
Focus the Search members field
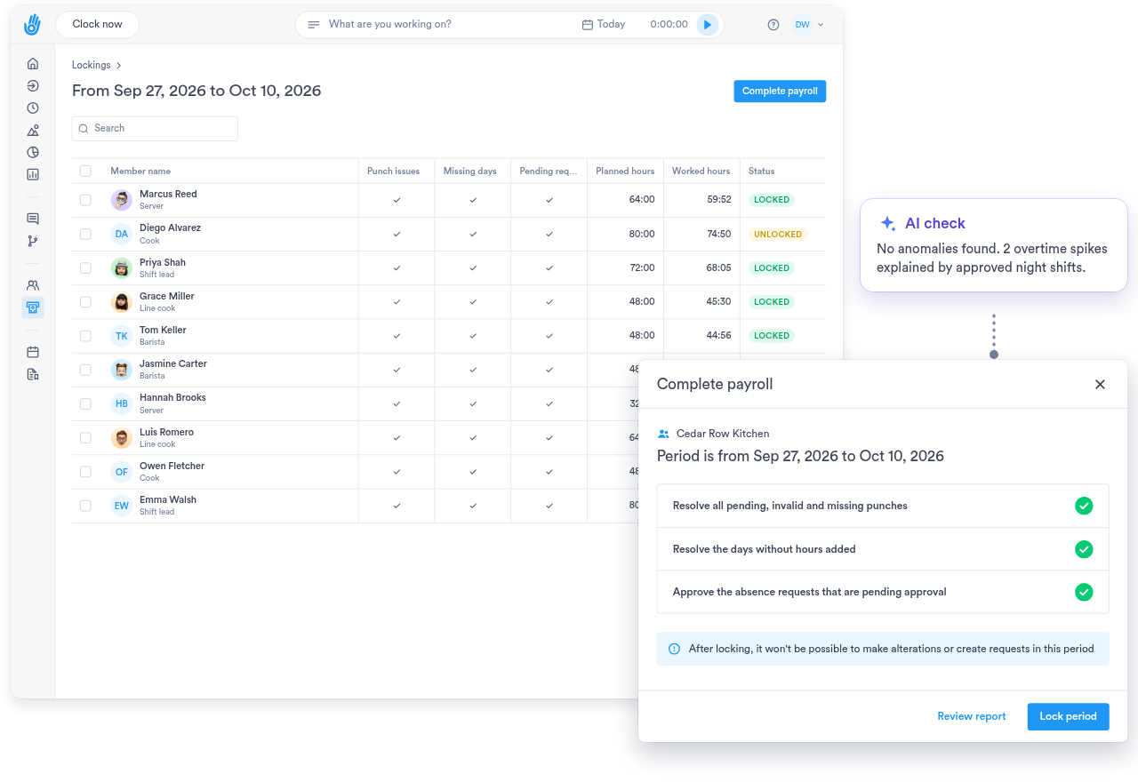tap(155, 128)
